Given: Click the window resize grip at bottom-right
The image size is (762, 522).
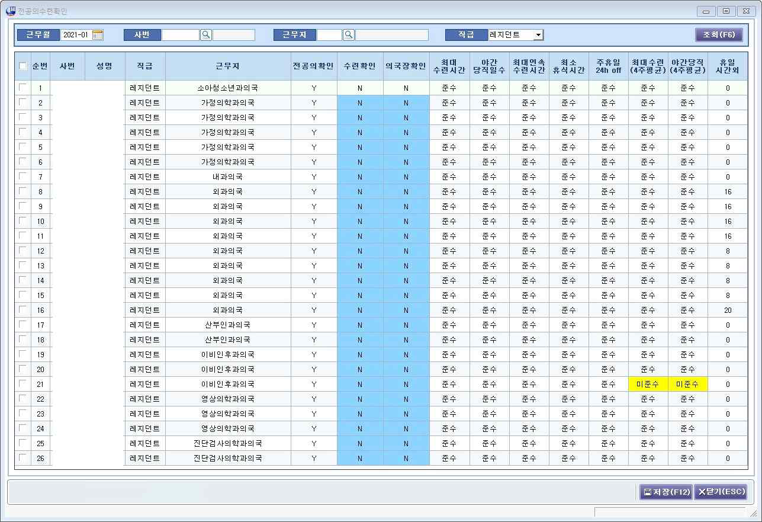Looking at the screenshot, I should click(754, 513).
